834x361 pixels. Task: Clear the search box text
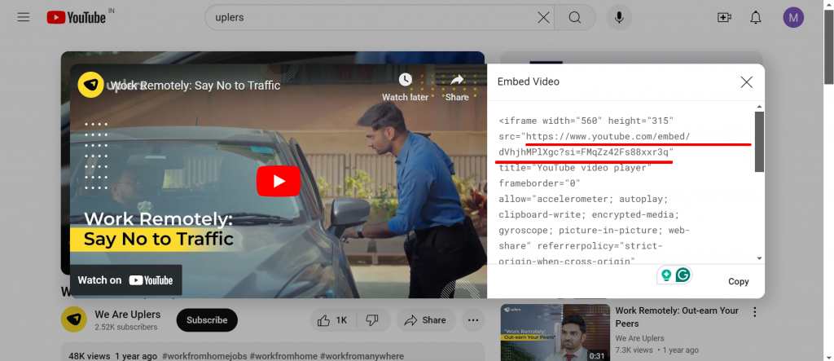click(x=543, y=18)
